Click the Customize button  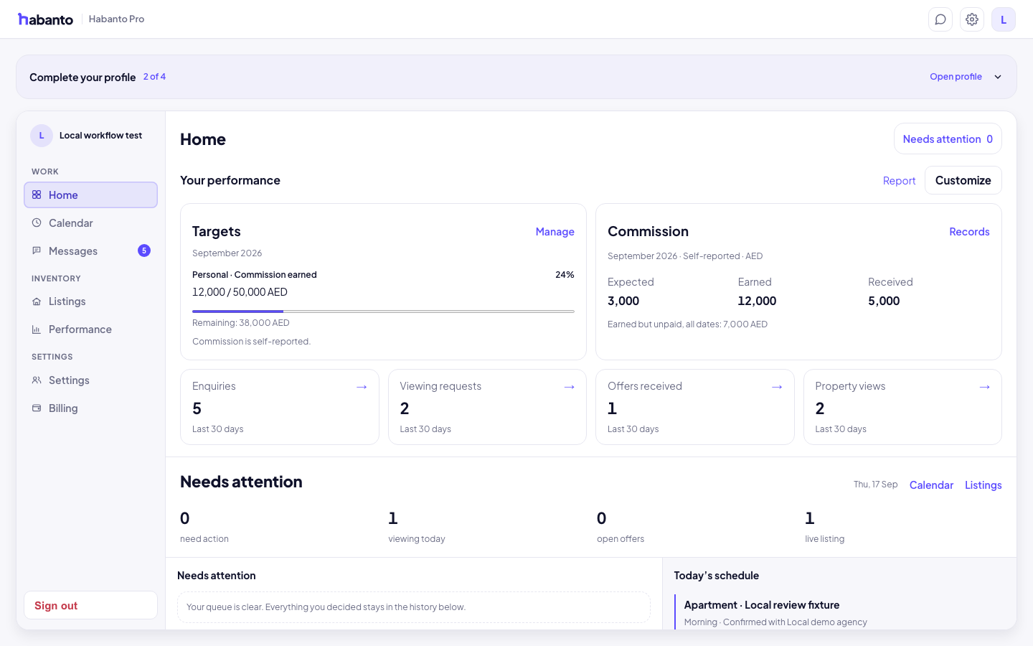coord(963,180)
